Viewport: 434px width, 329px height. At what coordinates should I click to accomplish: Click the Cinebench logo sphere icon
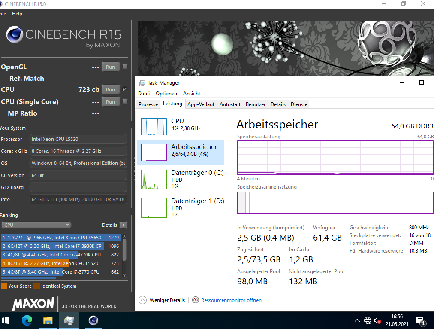pyautogui.click(x=15, y=34)
